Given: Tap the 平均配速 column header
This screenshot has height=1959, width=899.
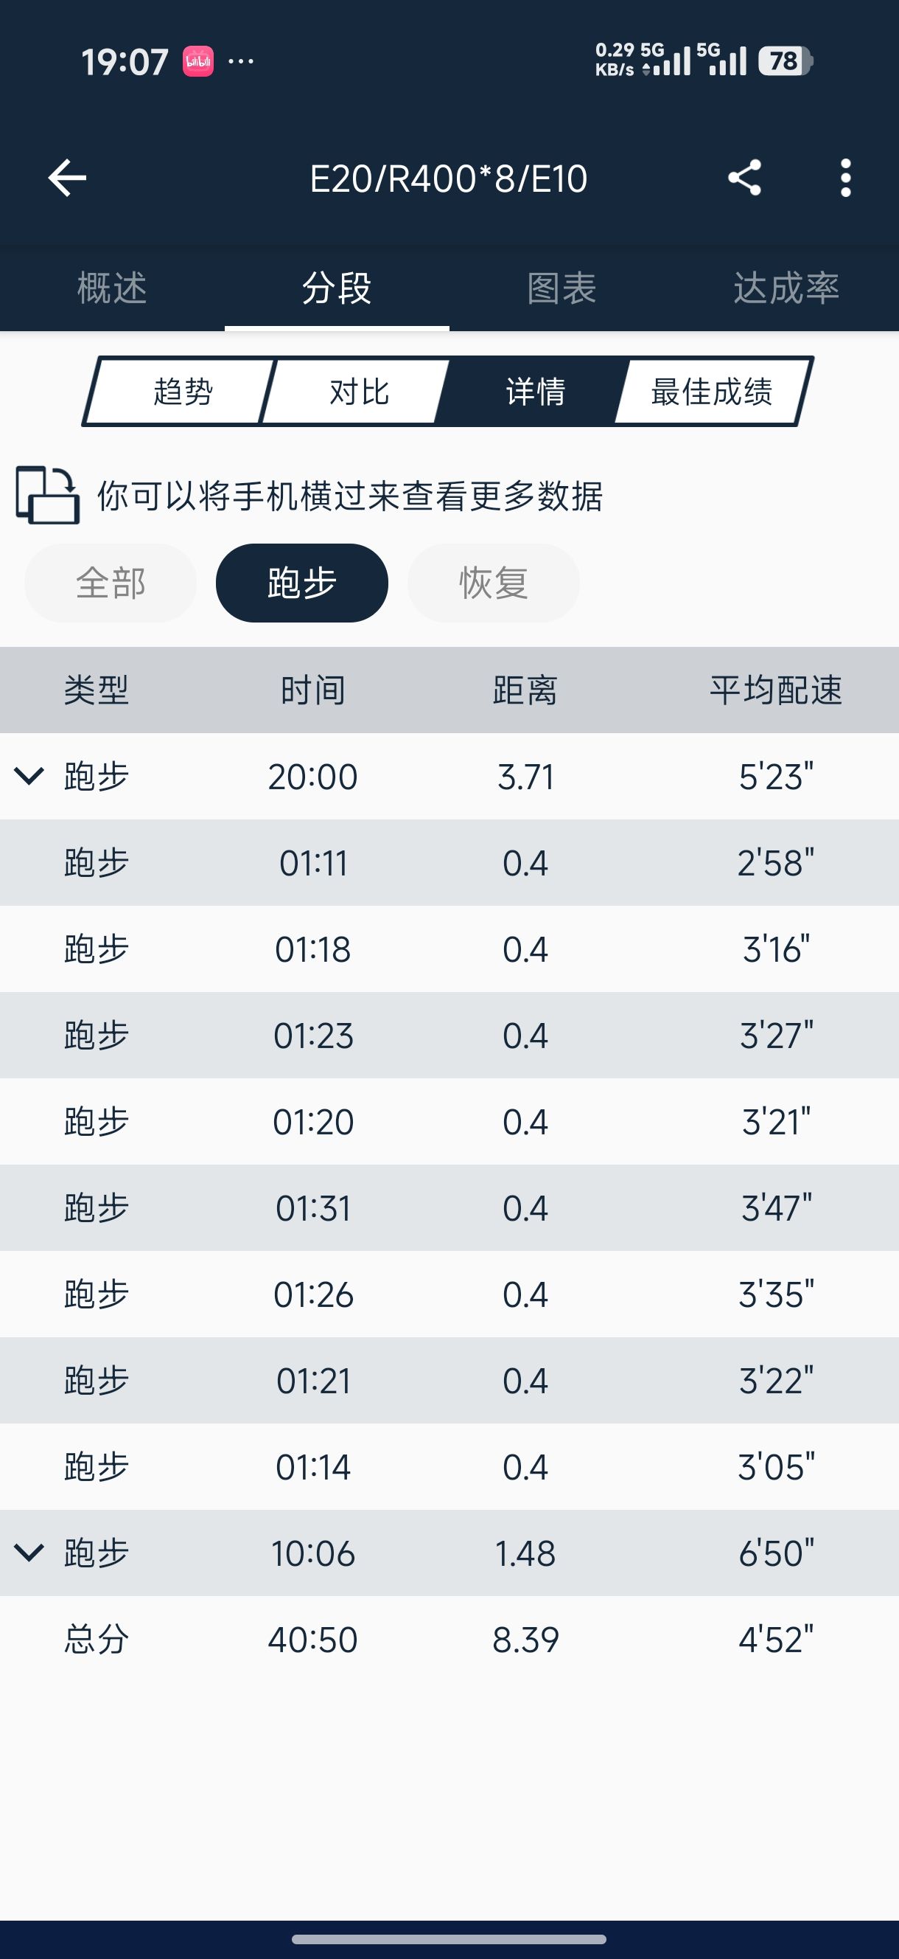Looking at the screenshot, I should click(x=775, y=690).
